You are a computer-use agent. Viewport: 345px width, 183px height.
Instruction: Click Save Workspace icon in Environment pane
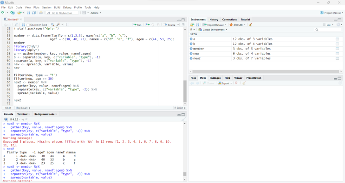[x=197, y=25]
